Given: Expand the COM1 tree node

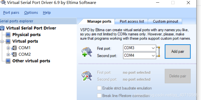Looking at the screenshot, I should click(8, 48).
